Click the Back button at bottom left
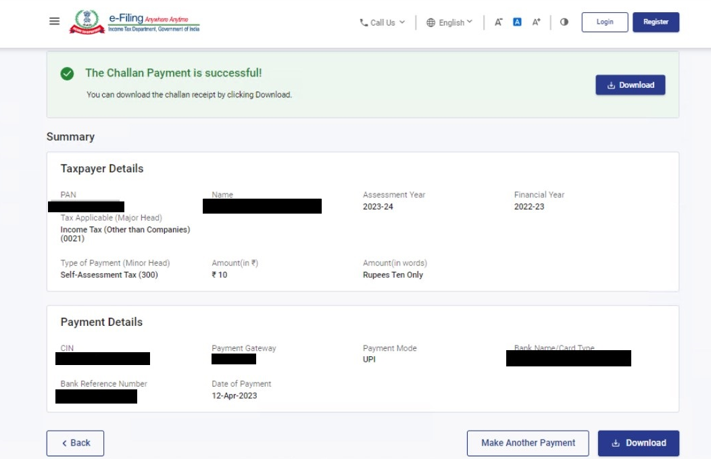This screenshot has height=459, width=711. tap(74, 443)
